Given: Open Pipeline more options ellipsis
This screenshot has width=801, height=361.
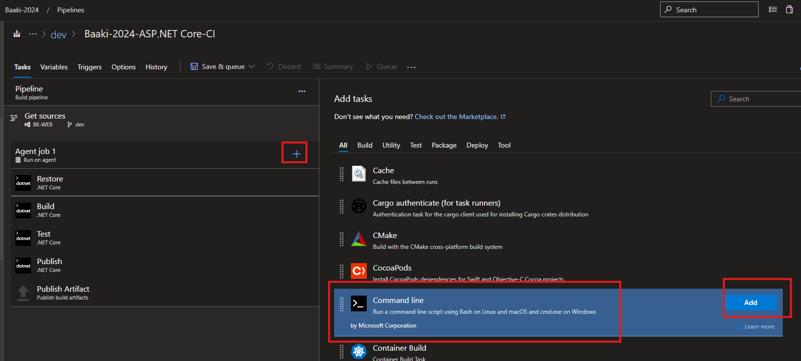Looking at the screenshot, I should 302,91.
